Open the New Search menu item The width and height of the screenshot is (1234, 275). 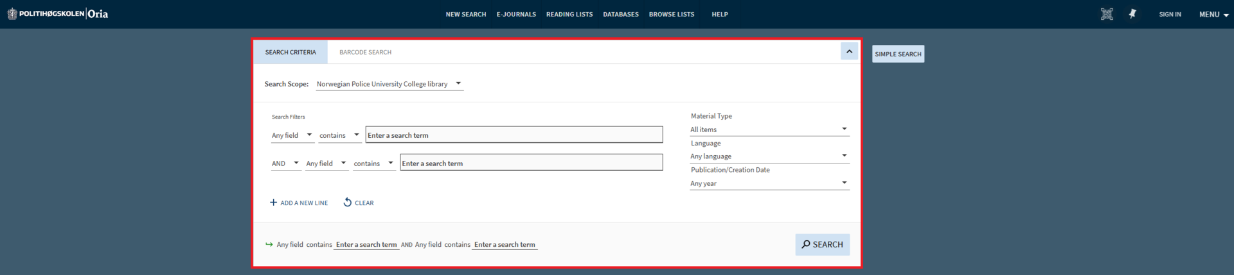pos(466,14)
